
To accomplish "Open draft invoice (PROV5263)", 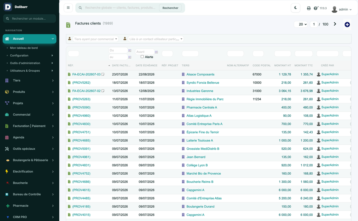I will 81,99.
